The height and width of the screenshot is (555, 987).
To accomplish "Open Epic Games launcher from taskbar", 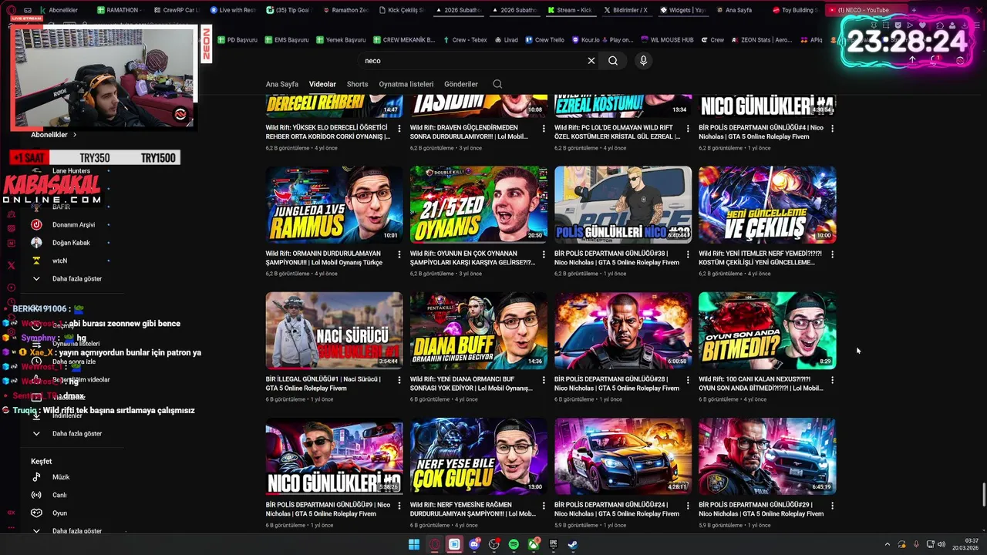I will point(554,544).
